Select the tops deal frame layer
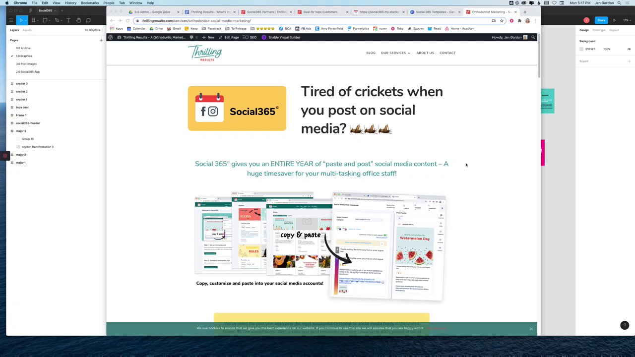 coord(22,108)
